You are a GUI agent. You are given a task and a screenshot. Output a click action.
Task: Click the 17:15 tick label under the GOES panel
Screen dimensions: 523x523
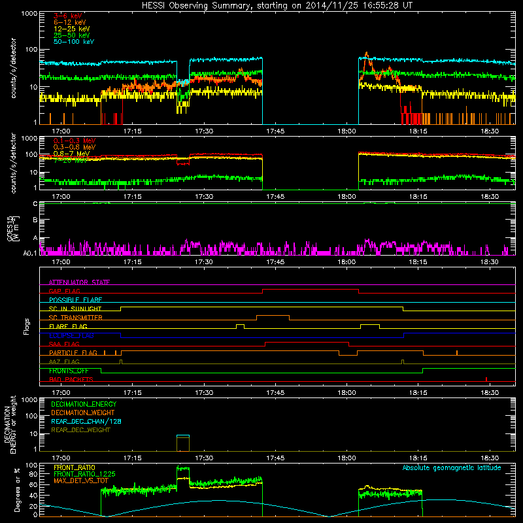click(133, 262)
